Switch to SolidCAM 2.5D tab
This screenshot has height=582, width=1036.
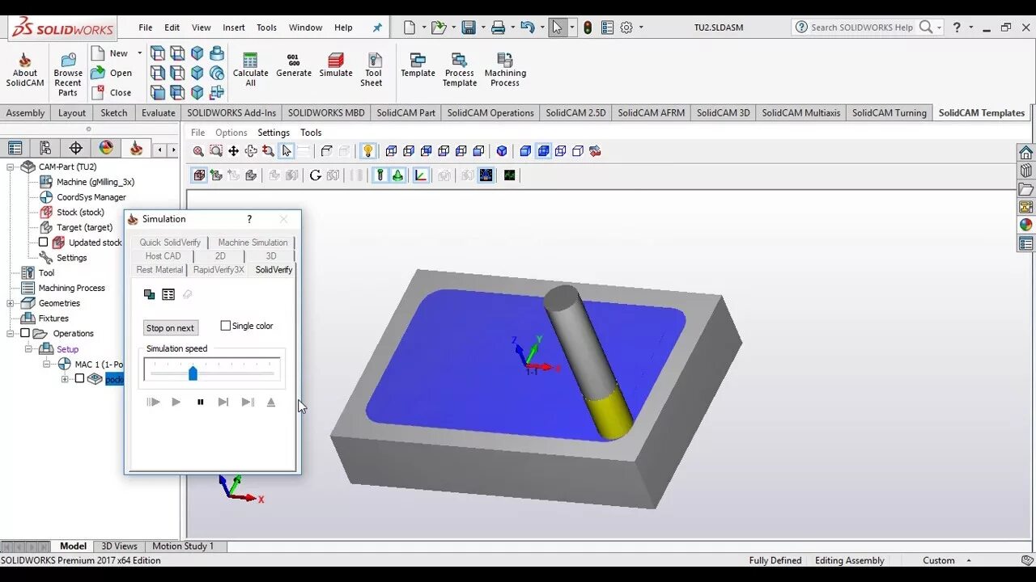pyautogui.click(x=575, y=113)
